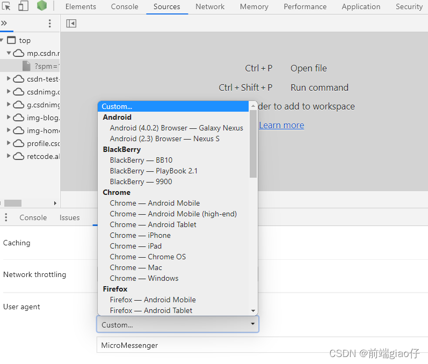Screen dimensions: 428x364
Task: Switch to the Memory tab
Action: pos(254,6)
